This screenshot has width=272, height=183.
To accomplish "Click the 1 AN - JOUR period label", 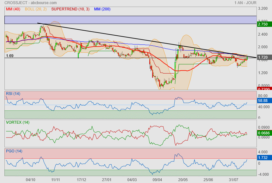I will (245, 3).
